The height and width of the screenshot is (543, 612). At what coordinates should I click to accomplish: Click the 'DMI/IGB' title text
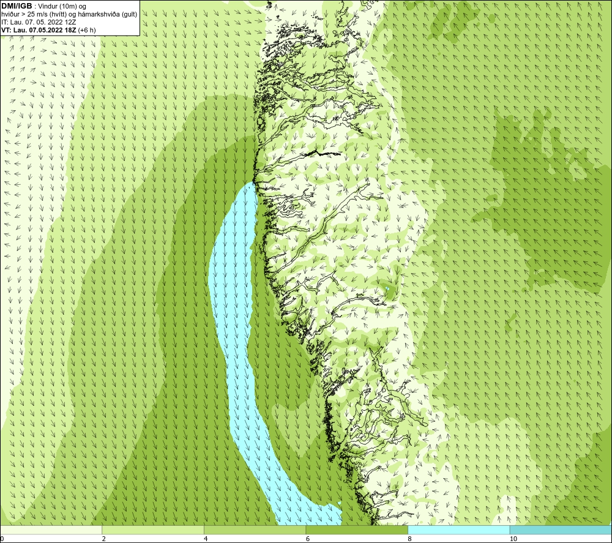pyautogui.click(x=17, y=6)
